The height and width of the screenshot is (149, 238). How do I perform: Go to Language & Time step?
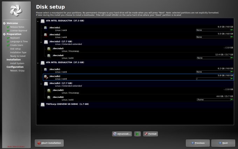click(19, 41)
